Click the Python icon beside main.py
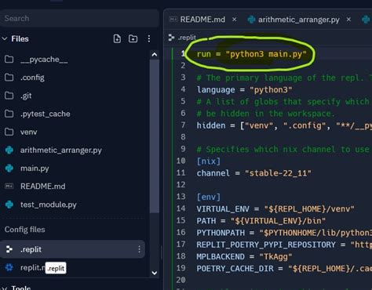The height and width of the screenshot is (290, 372). (x=9, y=169)
